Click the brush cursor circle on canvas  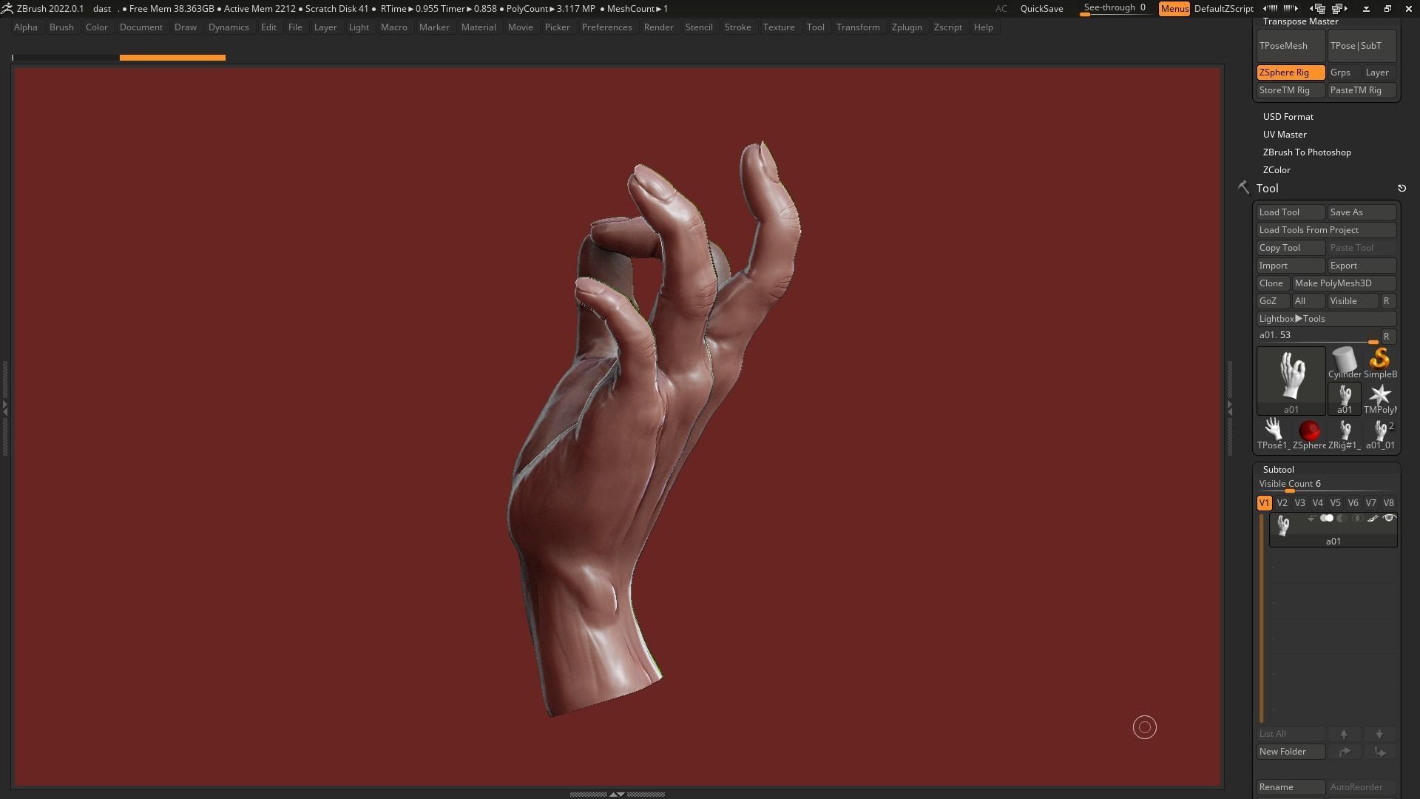point(1144,727)
